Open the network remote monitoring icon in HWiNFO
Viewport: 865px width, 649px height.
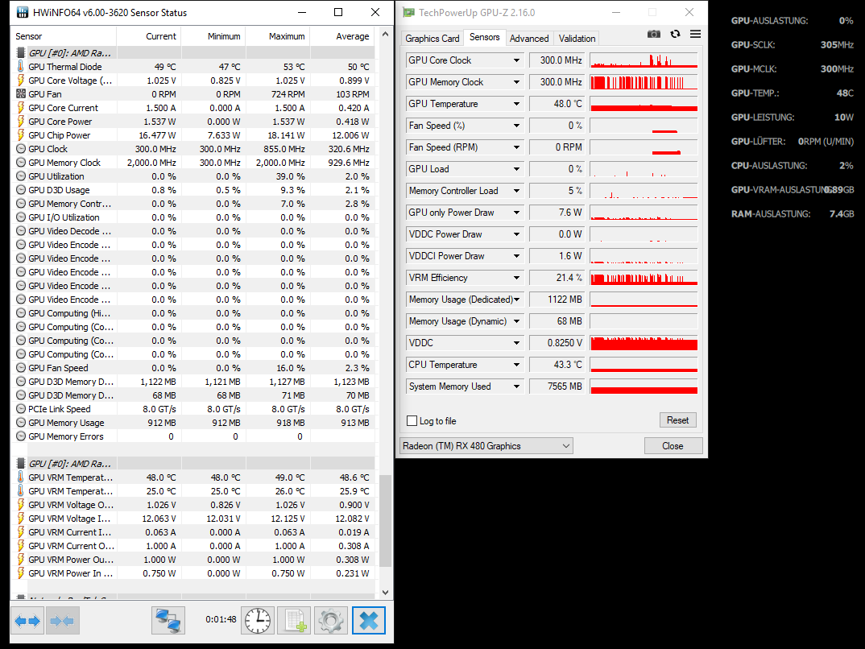pos(168,621)
